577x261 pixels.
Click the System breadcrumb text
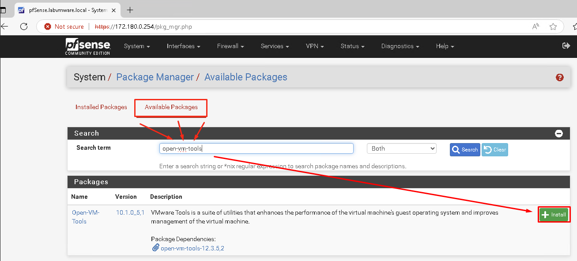pyautogui.click(x=89, y=77)
